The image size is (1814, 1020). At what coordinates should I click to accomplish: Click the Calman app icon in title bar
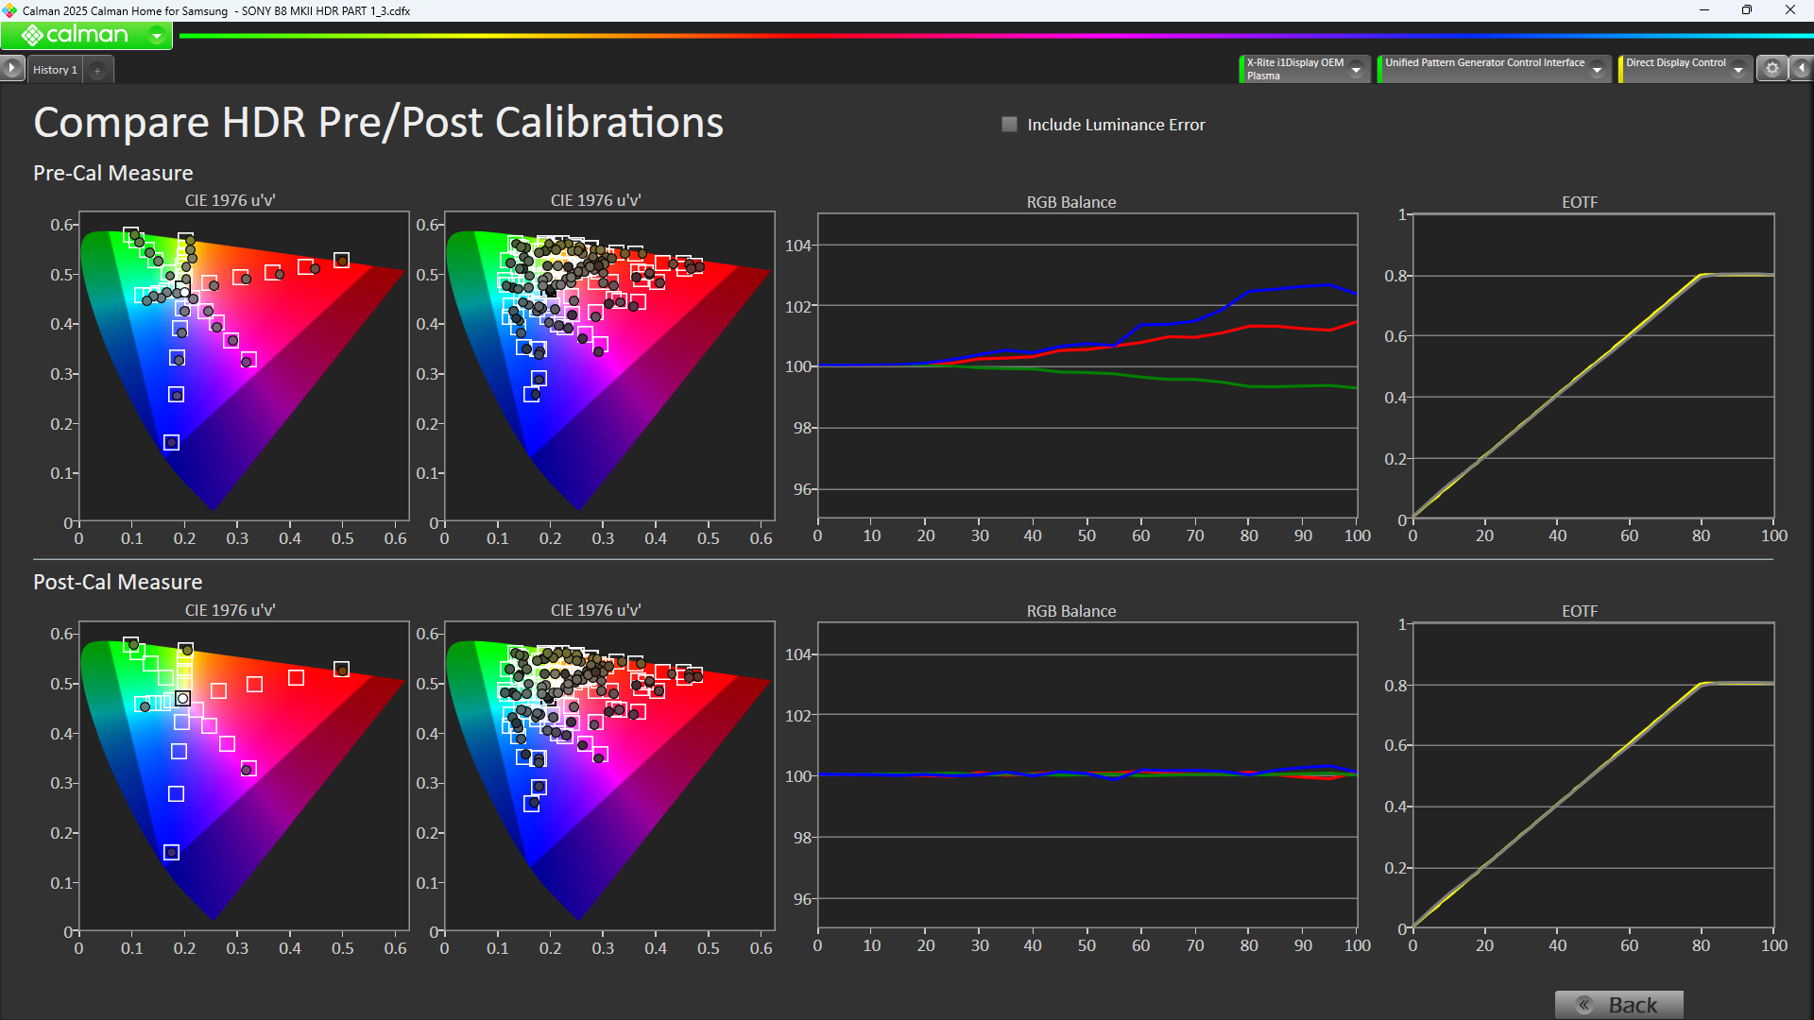tap(10, 10)
